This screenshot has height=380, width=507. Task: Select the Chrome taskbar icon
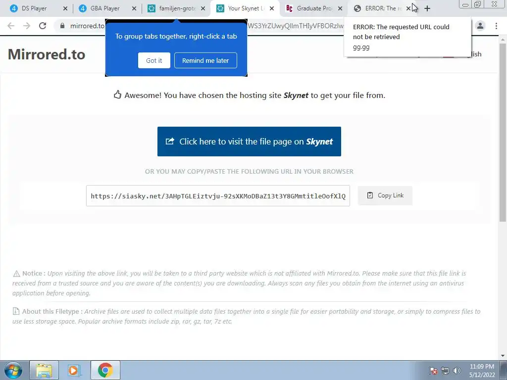point(105,370)
